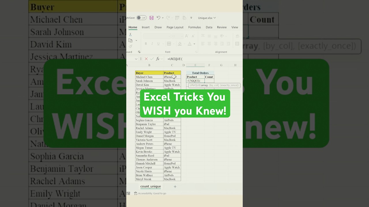Toggle Italic formatting
The image size is (369, 207).
coord(152,44)
